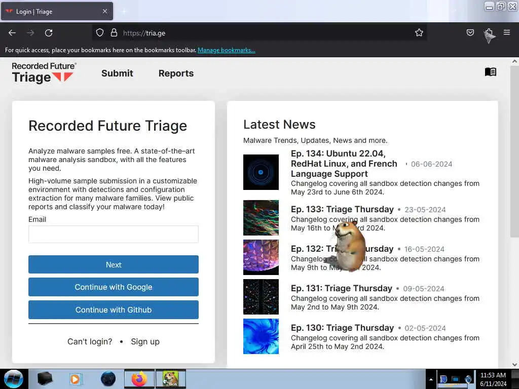Open the dark globe taskbar icon

point(108,379)
